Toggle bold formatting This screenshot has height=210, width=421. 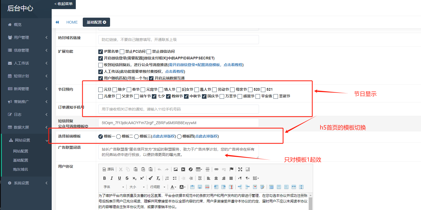[104, 178]
